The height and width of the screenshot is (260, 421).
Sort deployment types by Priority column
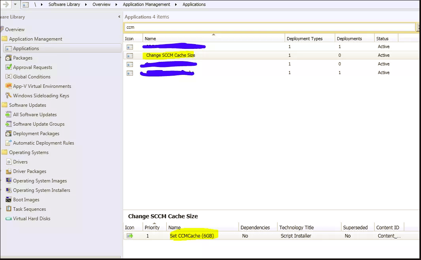click(154, 227)
